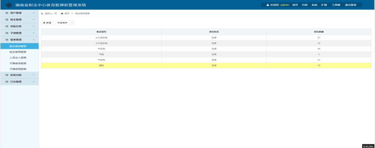
Task: Open 枪支使用报表 in the sidebar
Action: 18,52
